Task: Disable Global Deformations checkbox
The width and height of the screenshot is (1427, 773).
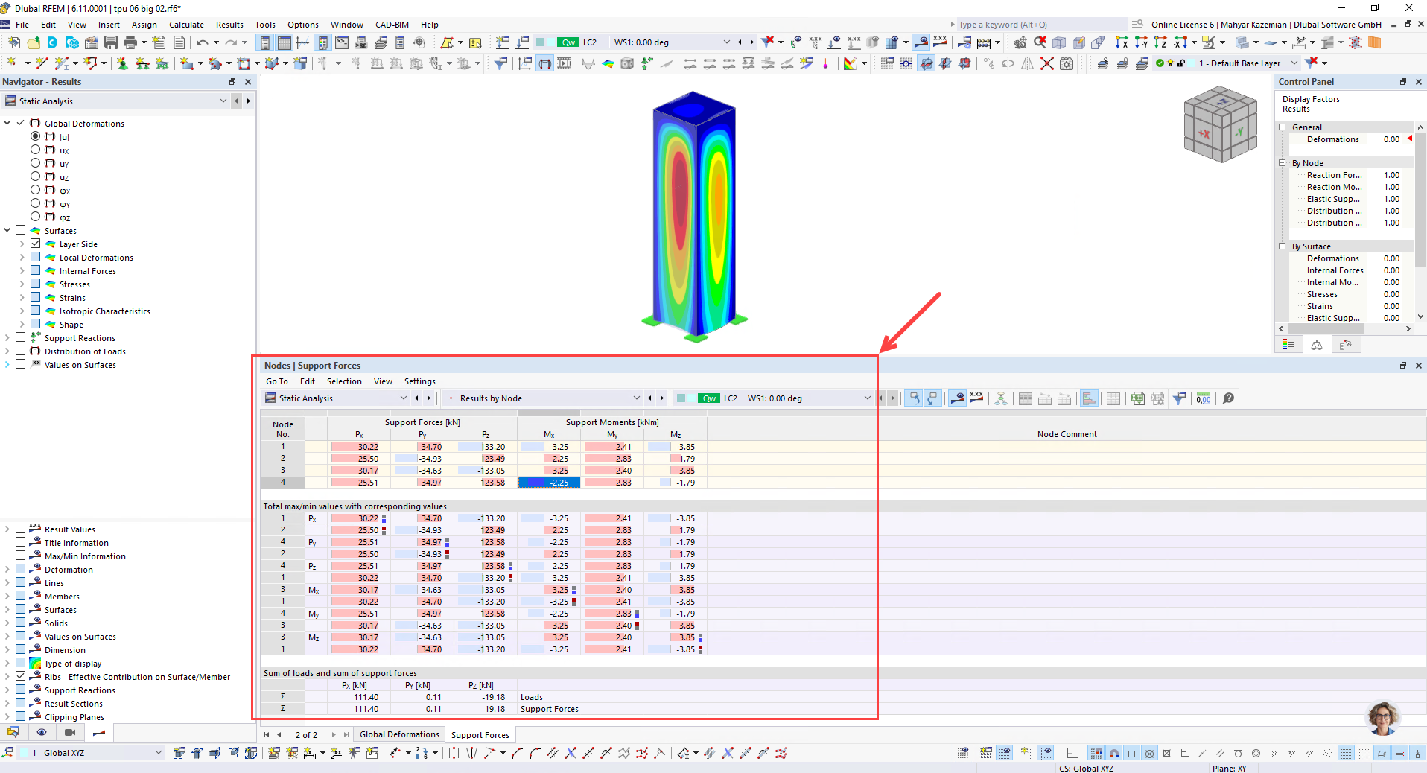Action: (x=20, y=123)
